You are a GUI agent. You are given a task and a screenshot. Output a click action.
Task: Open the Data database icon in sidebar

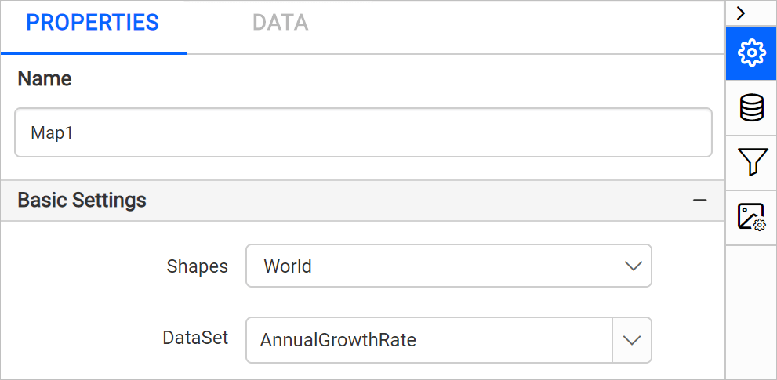coord(751,108)
